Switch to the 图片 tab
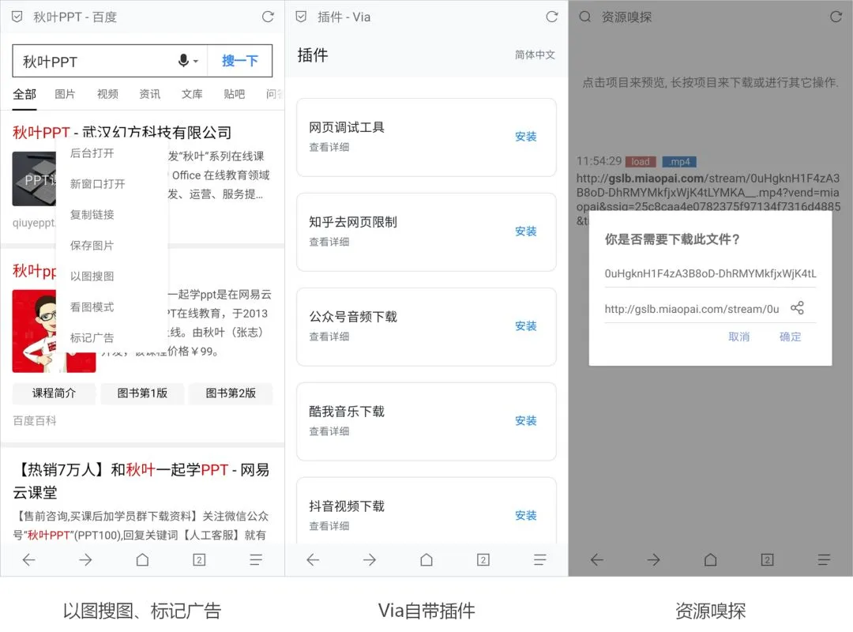 pyautogui.click(x=65, y=94)
